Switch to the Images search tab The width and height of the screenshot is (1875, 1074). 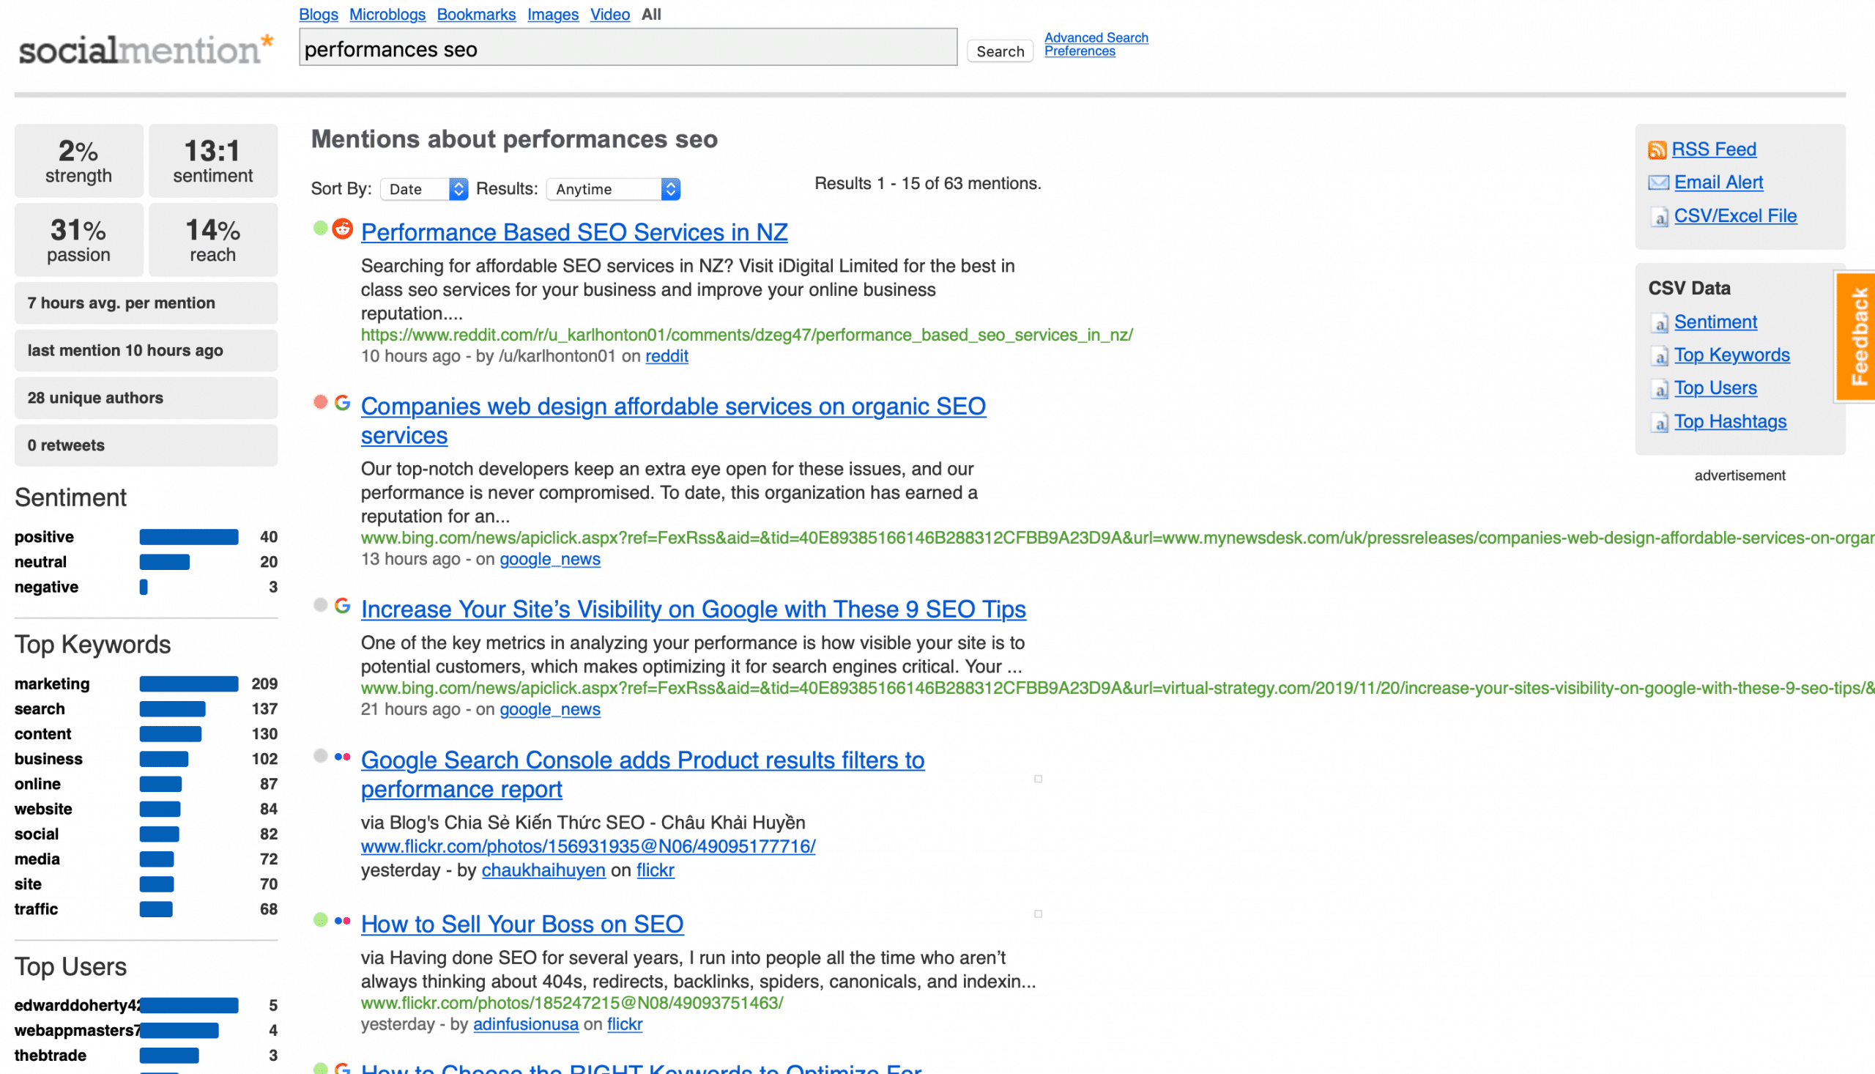pos(553,14)
